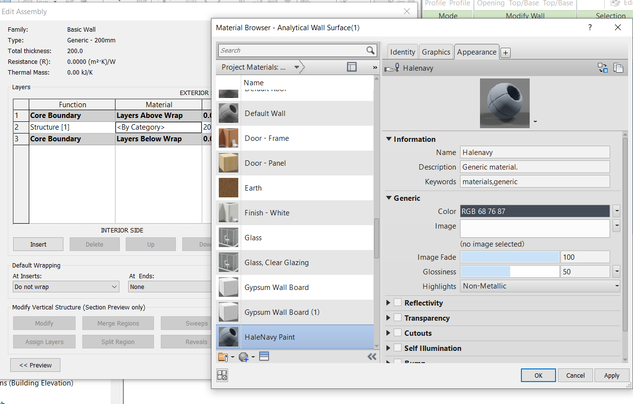Open the At Ends wrapping dropdown
The image size is (633, 404).
(170, 287)
